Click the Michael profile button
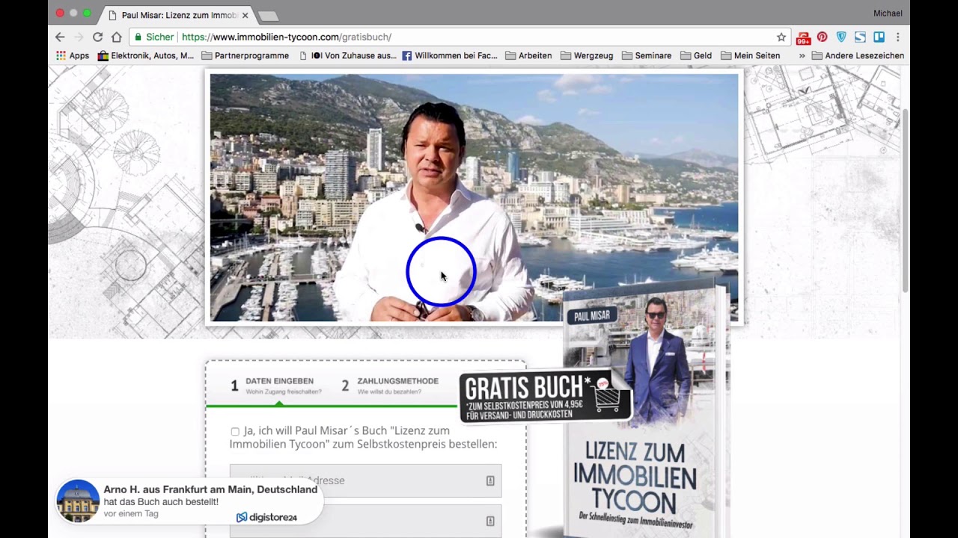 point(888,13)
